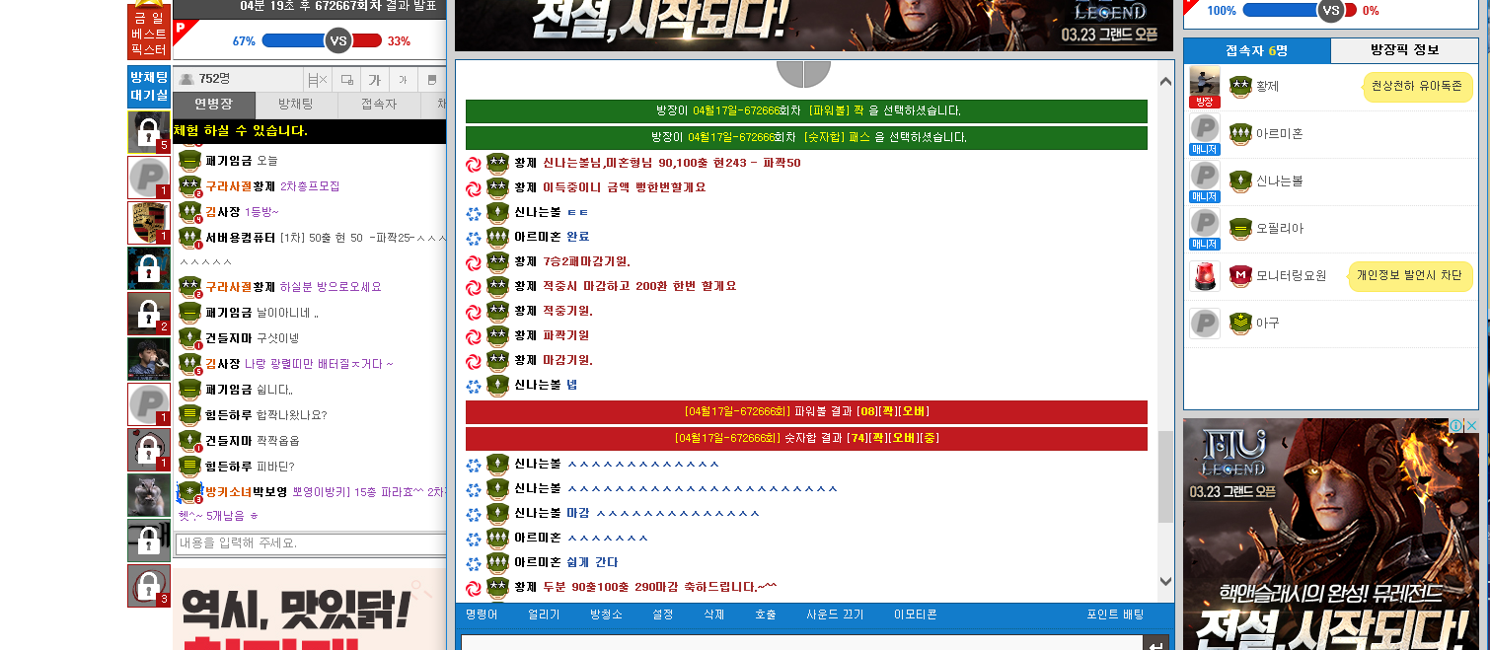Click the VS circle in right vote bar
The width and height of the screenshot is (1490, 650).
click(1330, 11)
